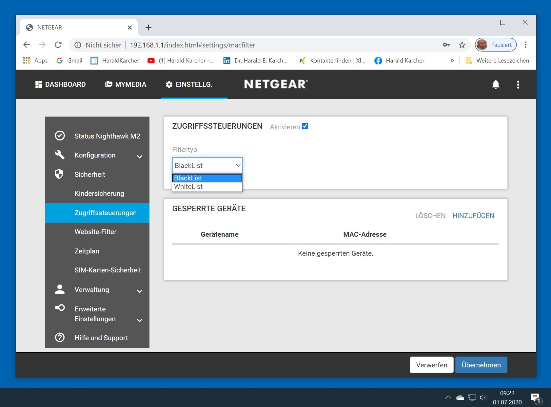The height and width of the screenshot is (407, 551).
Task: Click the MYMEDIA picture icon
Action: tap(108, 84)
